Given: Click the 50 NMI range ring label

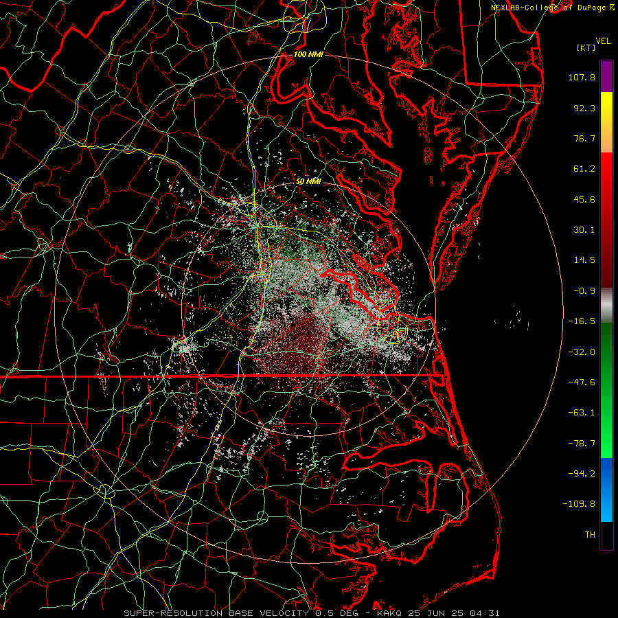Looking at the screenshot, I should (308, 182).
